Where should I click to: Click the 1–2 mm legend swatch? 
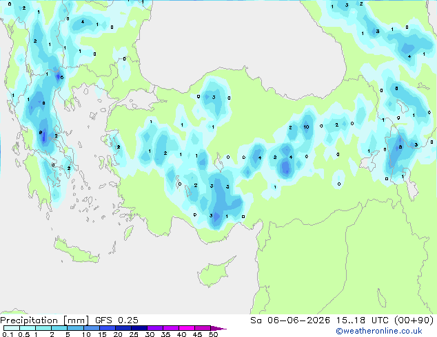pos(43,328)
